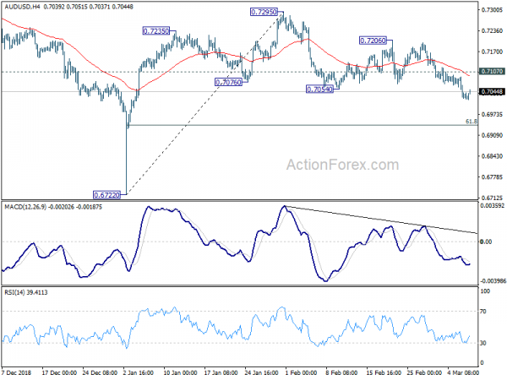Click the 17 Dec 00:00 date label
Viewport: 507px width, 380px height.
[59, 372]
